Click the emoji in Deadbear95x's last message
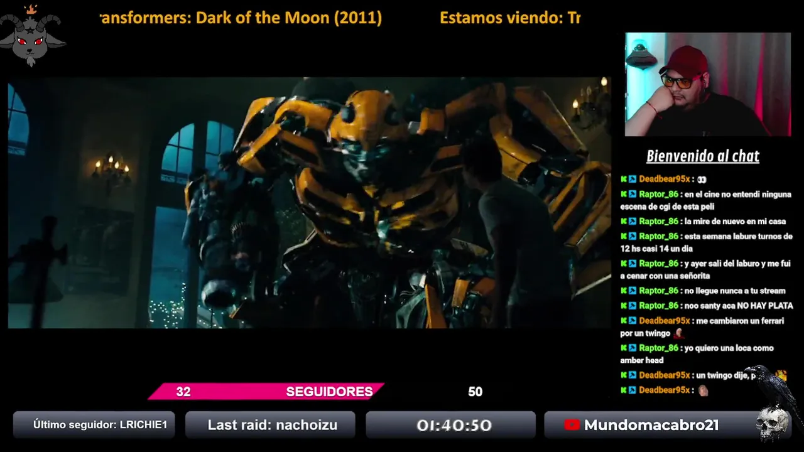The image size is (804, 452). [x=703, y=390]
